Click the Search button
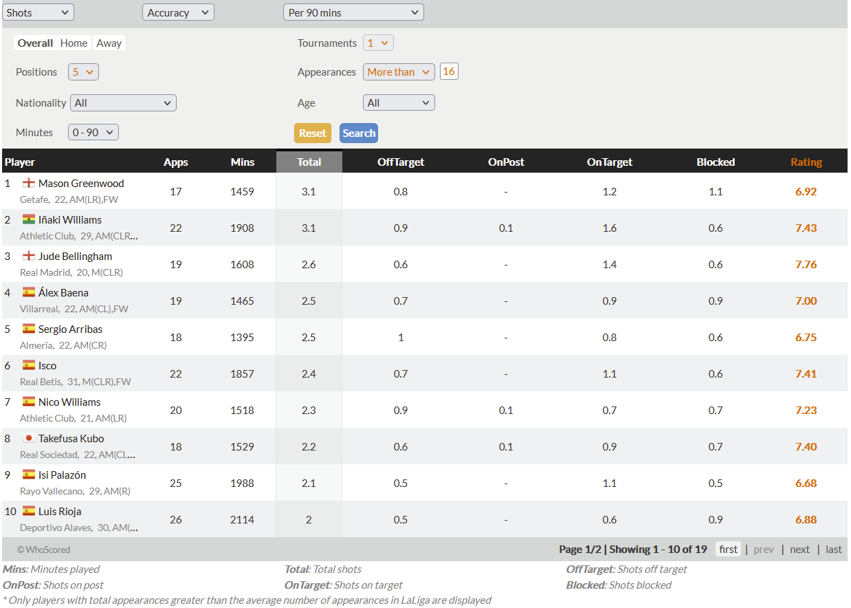Image resolution: width=851 pixels, height=608 pixels. click(x=359, y=133)
